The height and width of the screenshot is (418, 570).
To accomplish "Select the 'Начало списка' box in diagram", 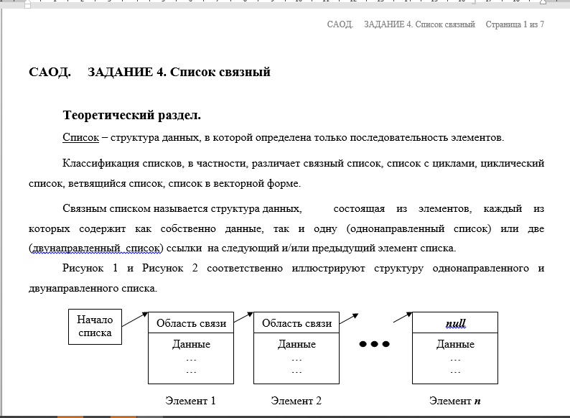I will [x=95, y=327].
